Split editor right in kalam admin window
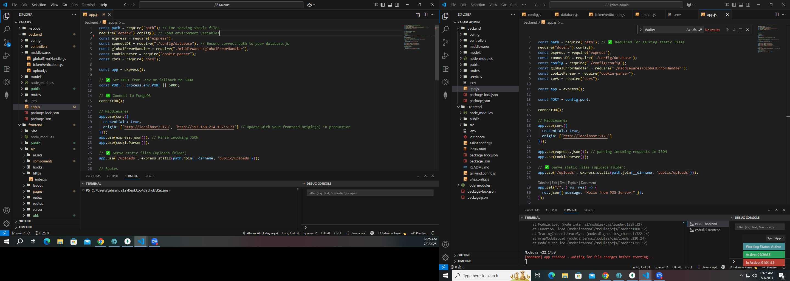This screenshot has width=790, height=281. click(x=777, y=15)
